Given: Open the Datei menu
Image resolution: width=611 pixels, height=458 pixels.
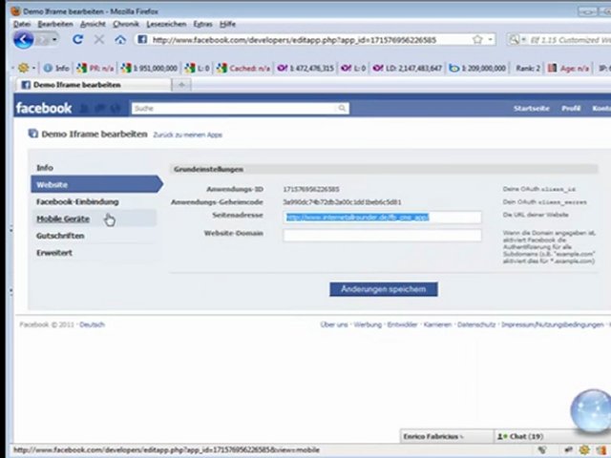Looking at the screenshot, I should click(22, 24).
